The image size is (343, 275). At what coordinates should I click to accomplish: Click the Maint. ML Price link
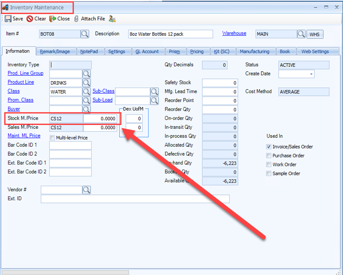click(24, 136)
